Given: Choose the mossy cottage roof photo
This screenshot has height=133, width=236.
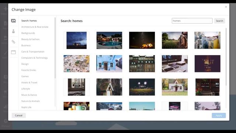Looking at the screenshot, I should pyautogui.click(x=109, y=87).
